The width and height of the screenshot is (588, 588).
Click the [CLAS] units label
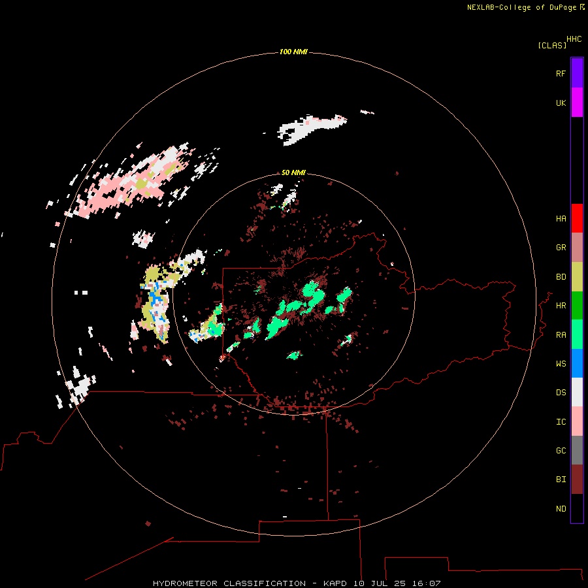coord(552,45)
